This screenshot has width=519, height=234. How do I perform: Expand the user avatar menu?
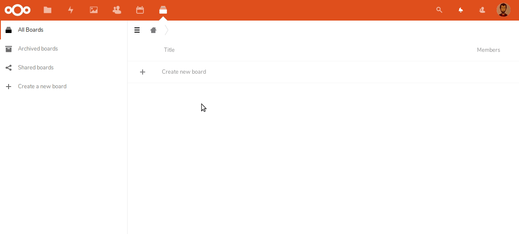click(503, 10)
